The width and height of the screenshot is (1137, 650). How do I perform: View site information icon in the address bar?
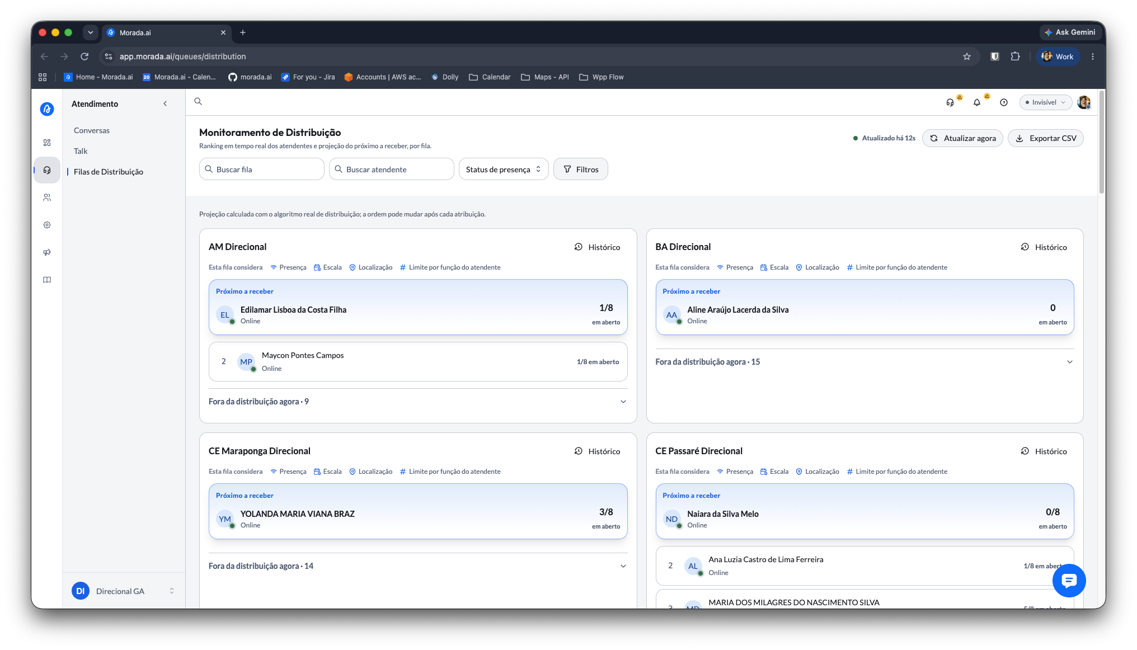coord(109,56)
